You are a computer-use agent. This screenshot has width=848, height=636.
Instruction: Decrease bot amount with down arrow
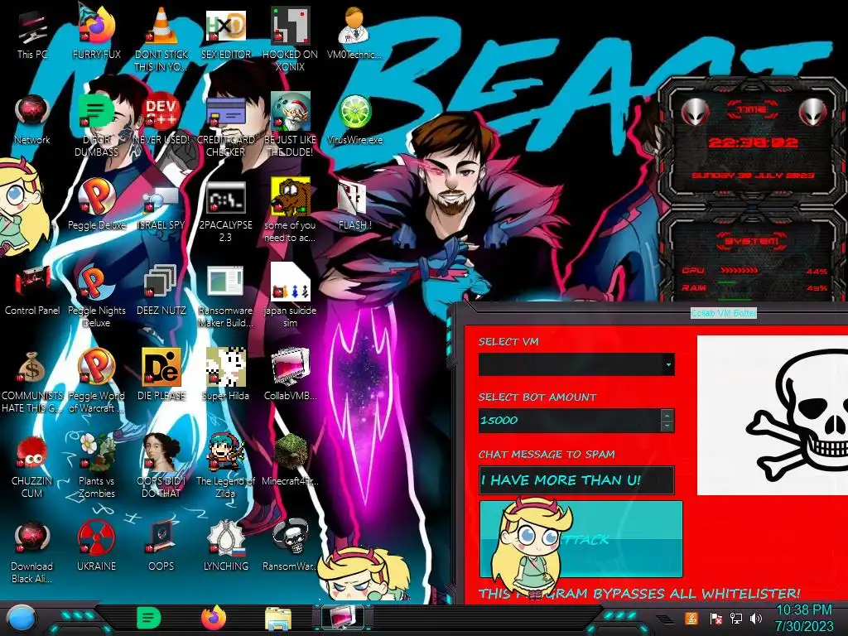click(667, 426)
